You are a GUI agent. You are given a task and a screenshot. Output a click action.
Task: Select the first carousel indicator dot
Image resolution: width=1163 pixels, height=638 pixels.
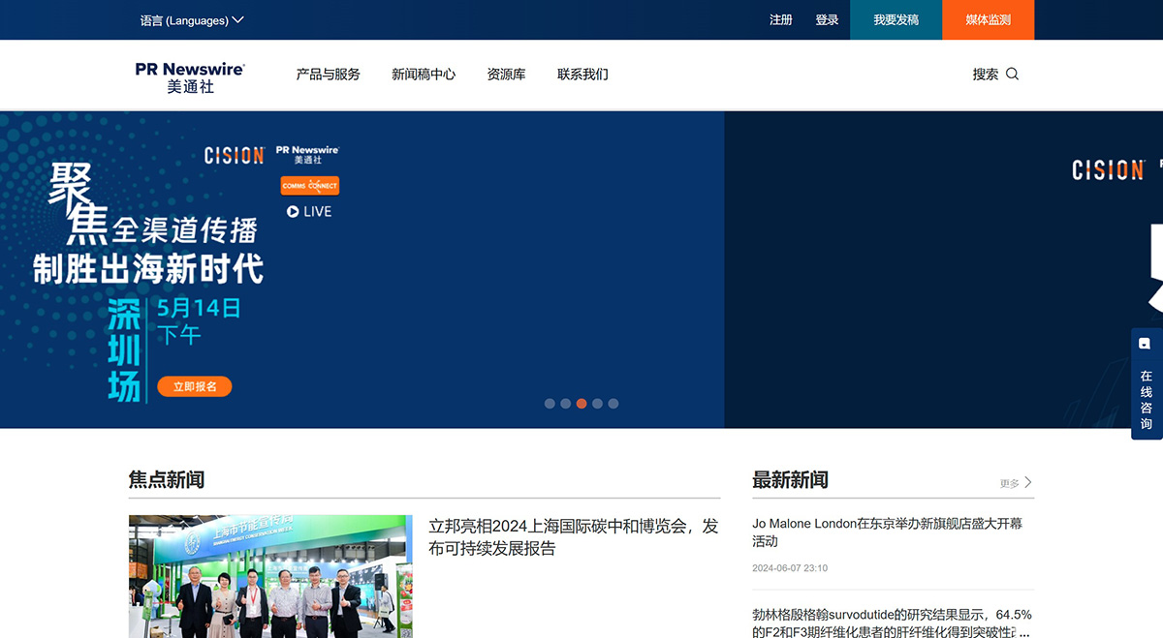click(x=550, y=404)
